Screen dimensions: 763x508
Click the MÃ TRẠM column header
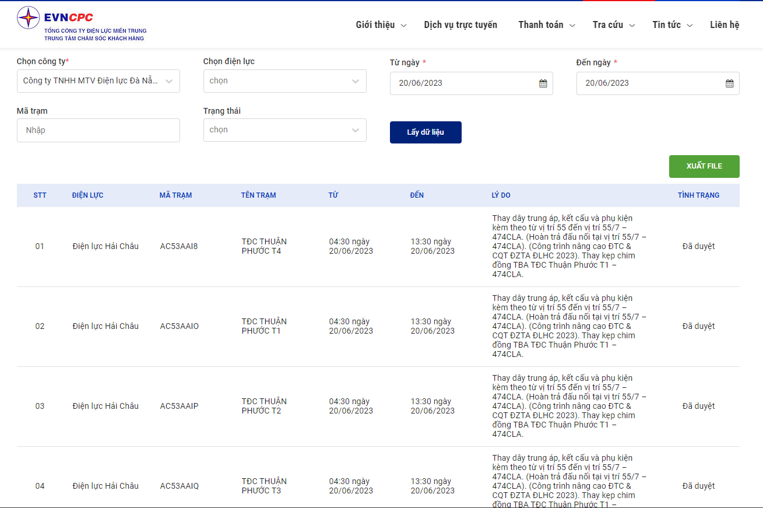(x=175, y=195)
